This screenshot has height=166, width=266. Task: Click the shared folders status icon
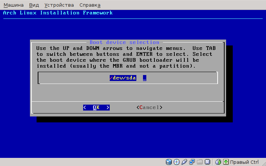point(199,162)
